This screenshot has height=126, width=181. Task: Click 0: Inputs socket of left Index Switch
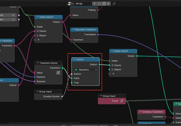point(35,31)
